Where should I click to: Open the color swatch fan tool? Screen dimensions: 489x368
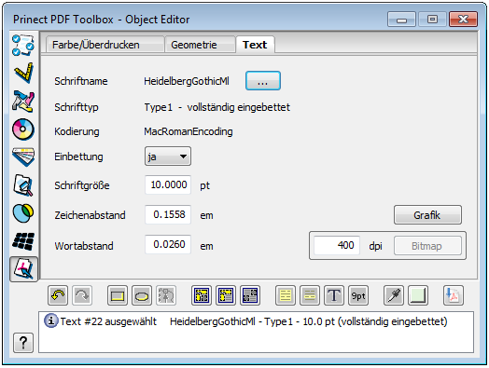(x=23, y=157)
